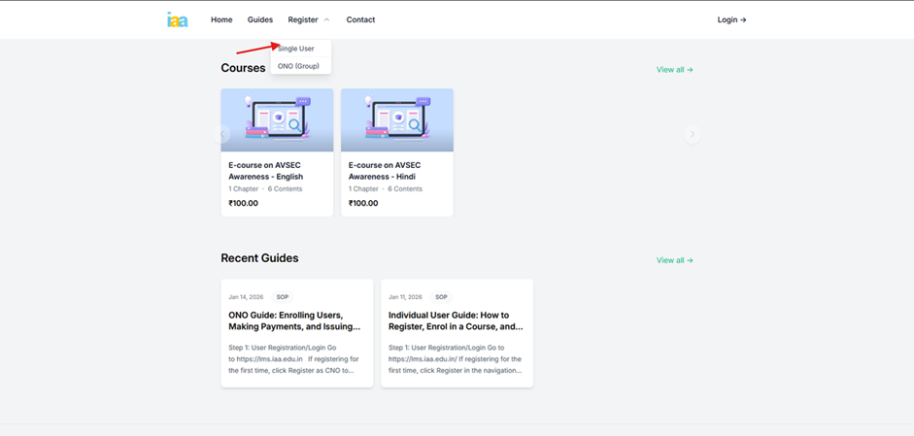
Task: Open the Individual User Guide article title
Action: 456,320
